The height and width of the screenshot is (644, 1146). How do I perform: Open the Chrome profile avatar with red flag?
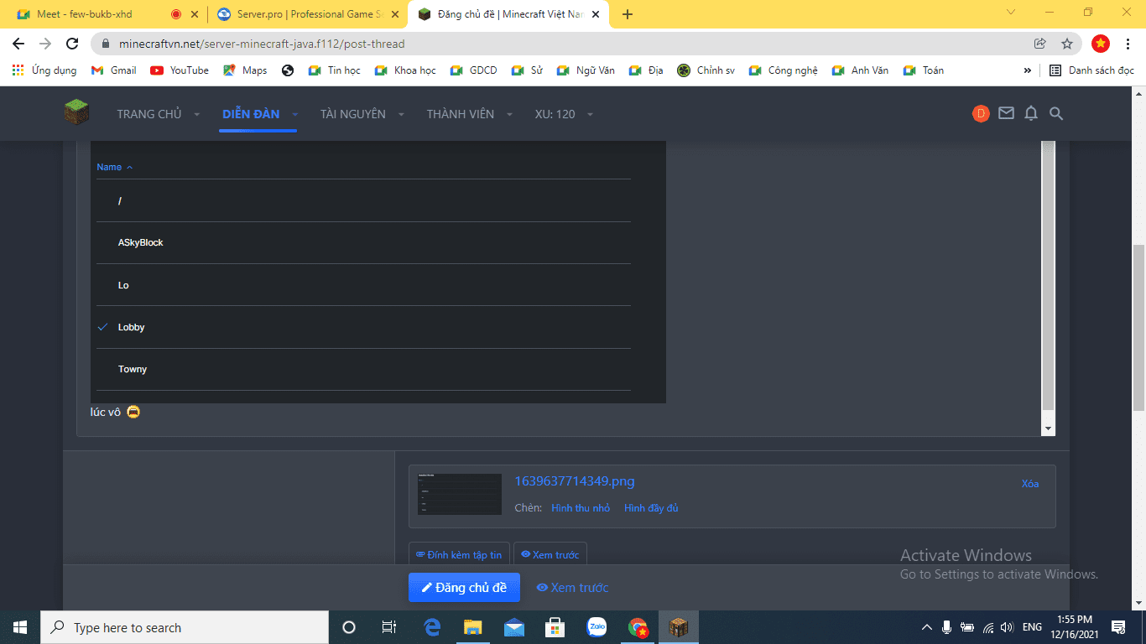pyautogui.click(x=1101, y=44)
